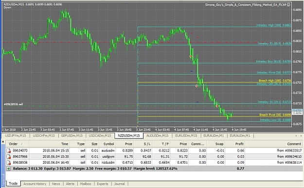Sort trades by Type column header

pos(78,144)
